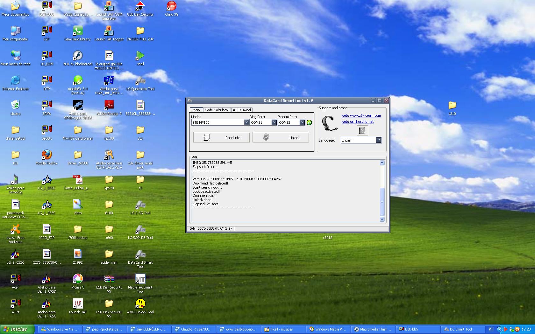535x334 pixels.
Task: Click the IMEI line in the log
Action: tap(212, 163)
